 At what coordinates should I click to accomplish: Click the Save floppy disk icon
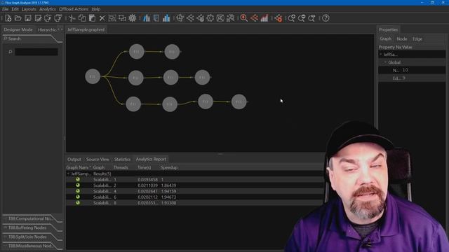tap(28, 18)
